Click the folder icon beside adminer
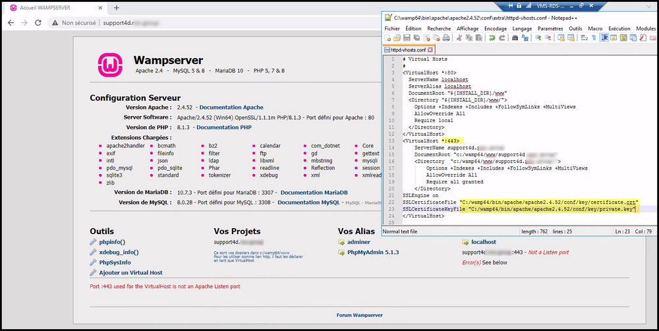The image size is (659, 331). [341, 242]
